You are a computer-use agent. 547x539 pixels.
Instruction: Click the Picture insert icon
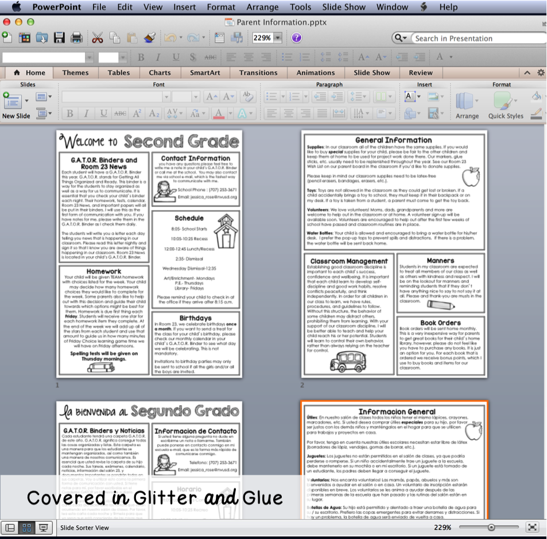433,97
